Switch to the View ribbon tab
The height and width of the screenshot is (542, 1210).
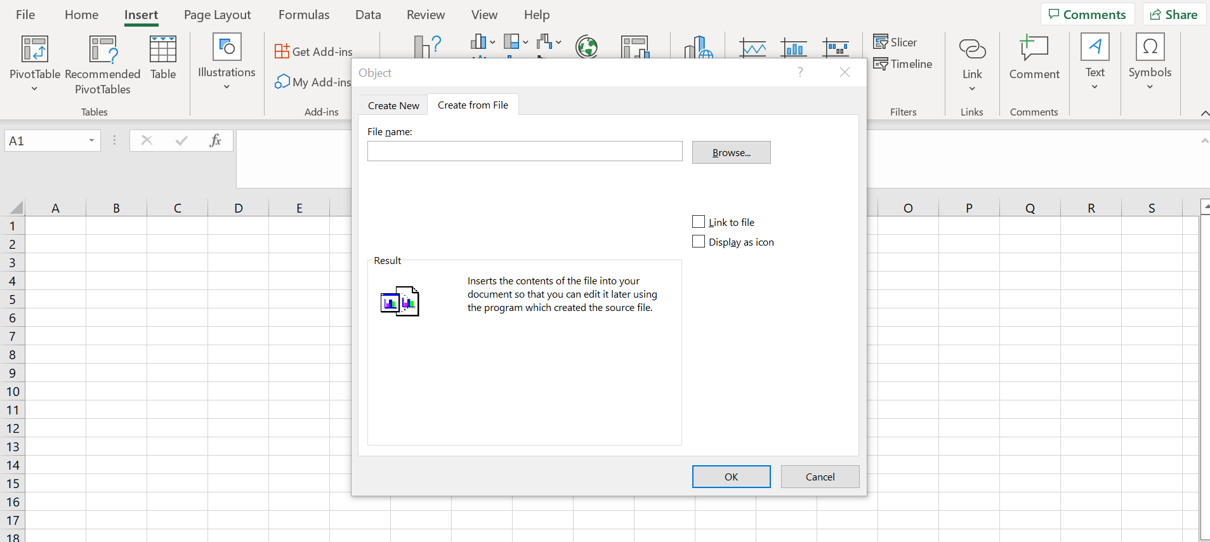point(484,15)
